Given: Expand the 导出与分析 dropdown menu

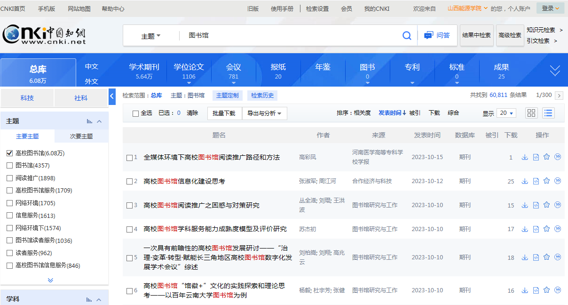Looking at the screenshot, I should pos(264,113).
